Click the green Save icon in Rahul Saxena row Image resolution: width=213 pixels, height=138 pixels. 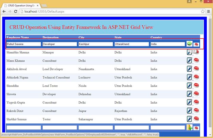pos(189,44)
